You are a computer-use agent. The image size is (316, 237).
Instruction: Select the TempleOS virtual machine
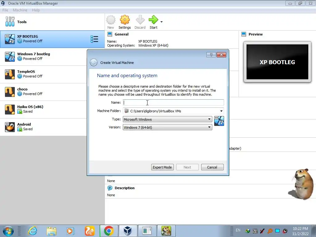(43, 74)
